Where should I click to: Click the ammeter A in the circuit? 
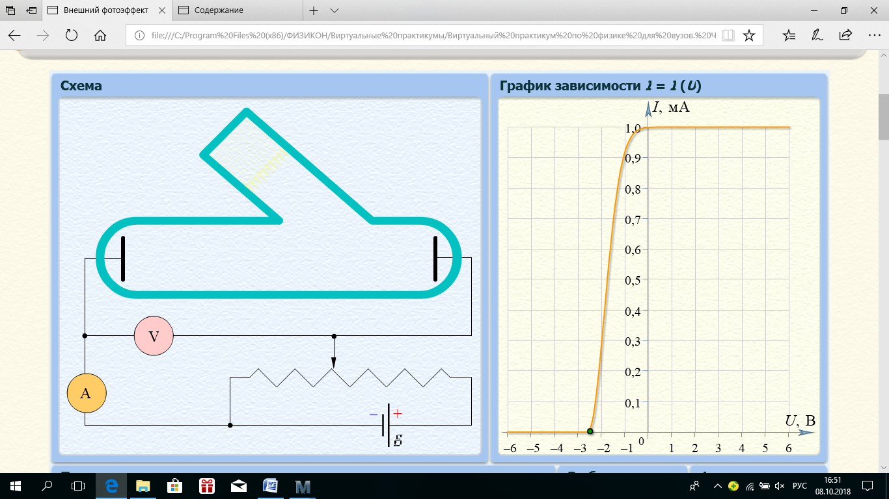[x=87, y=392]
